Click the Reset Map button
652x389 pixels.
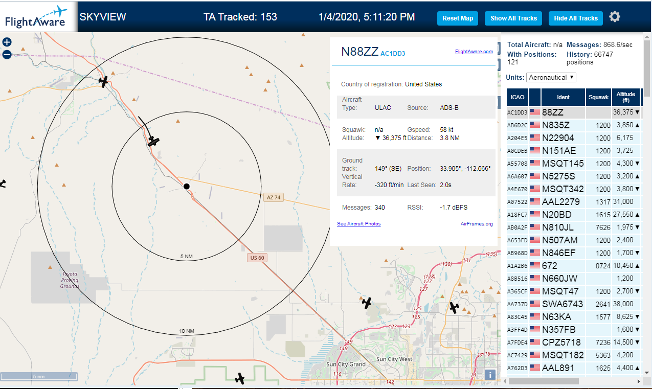click(458, 18)
